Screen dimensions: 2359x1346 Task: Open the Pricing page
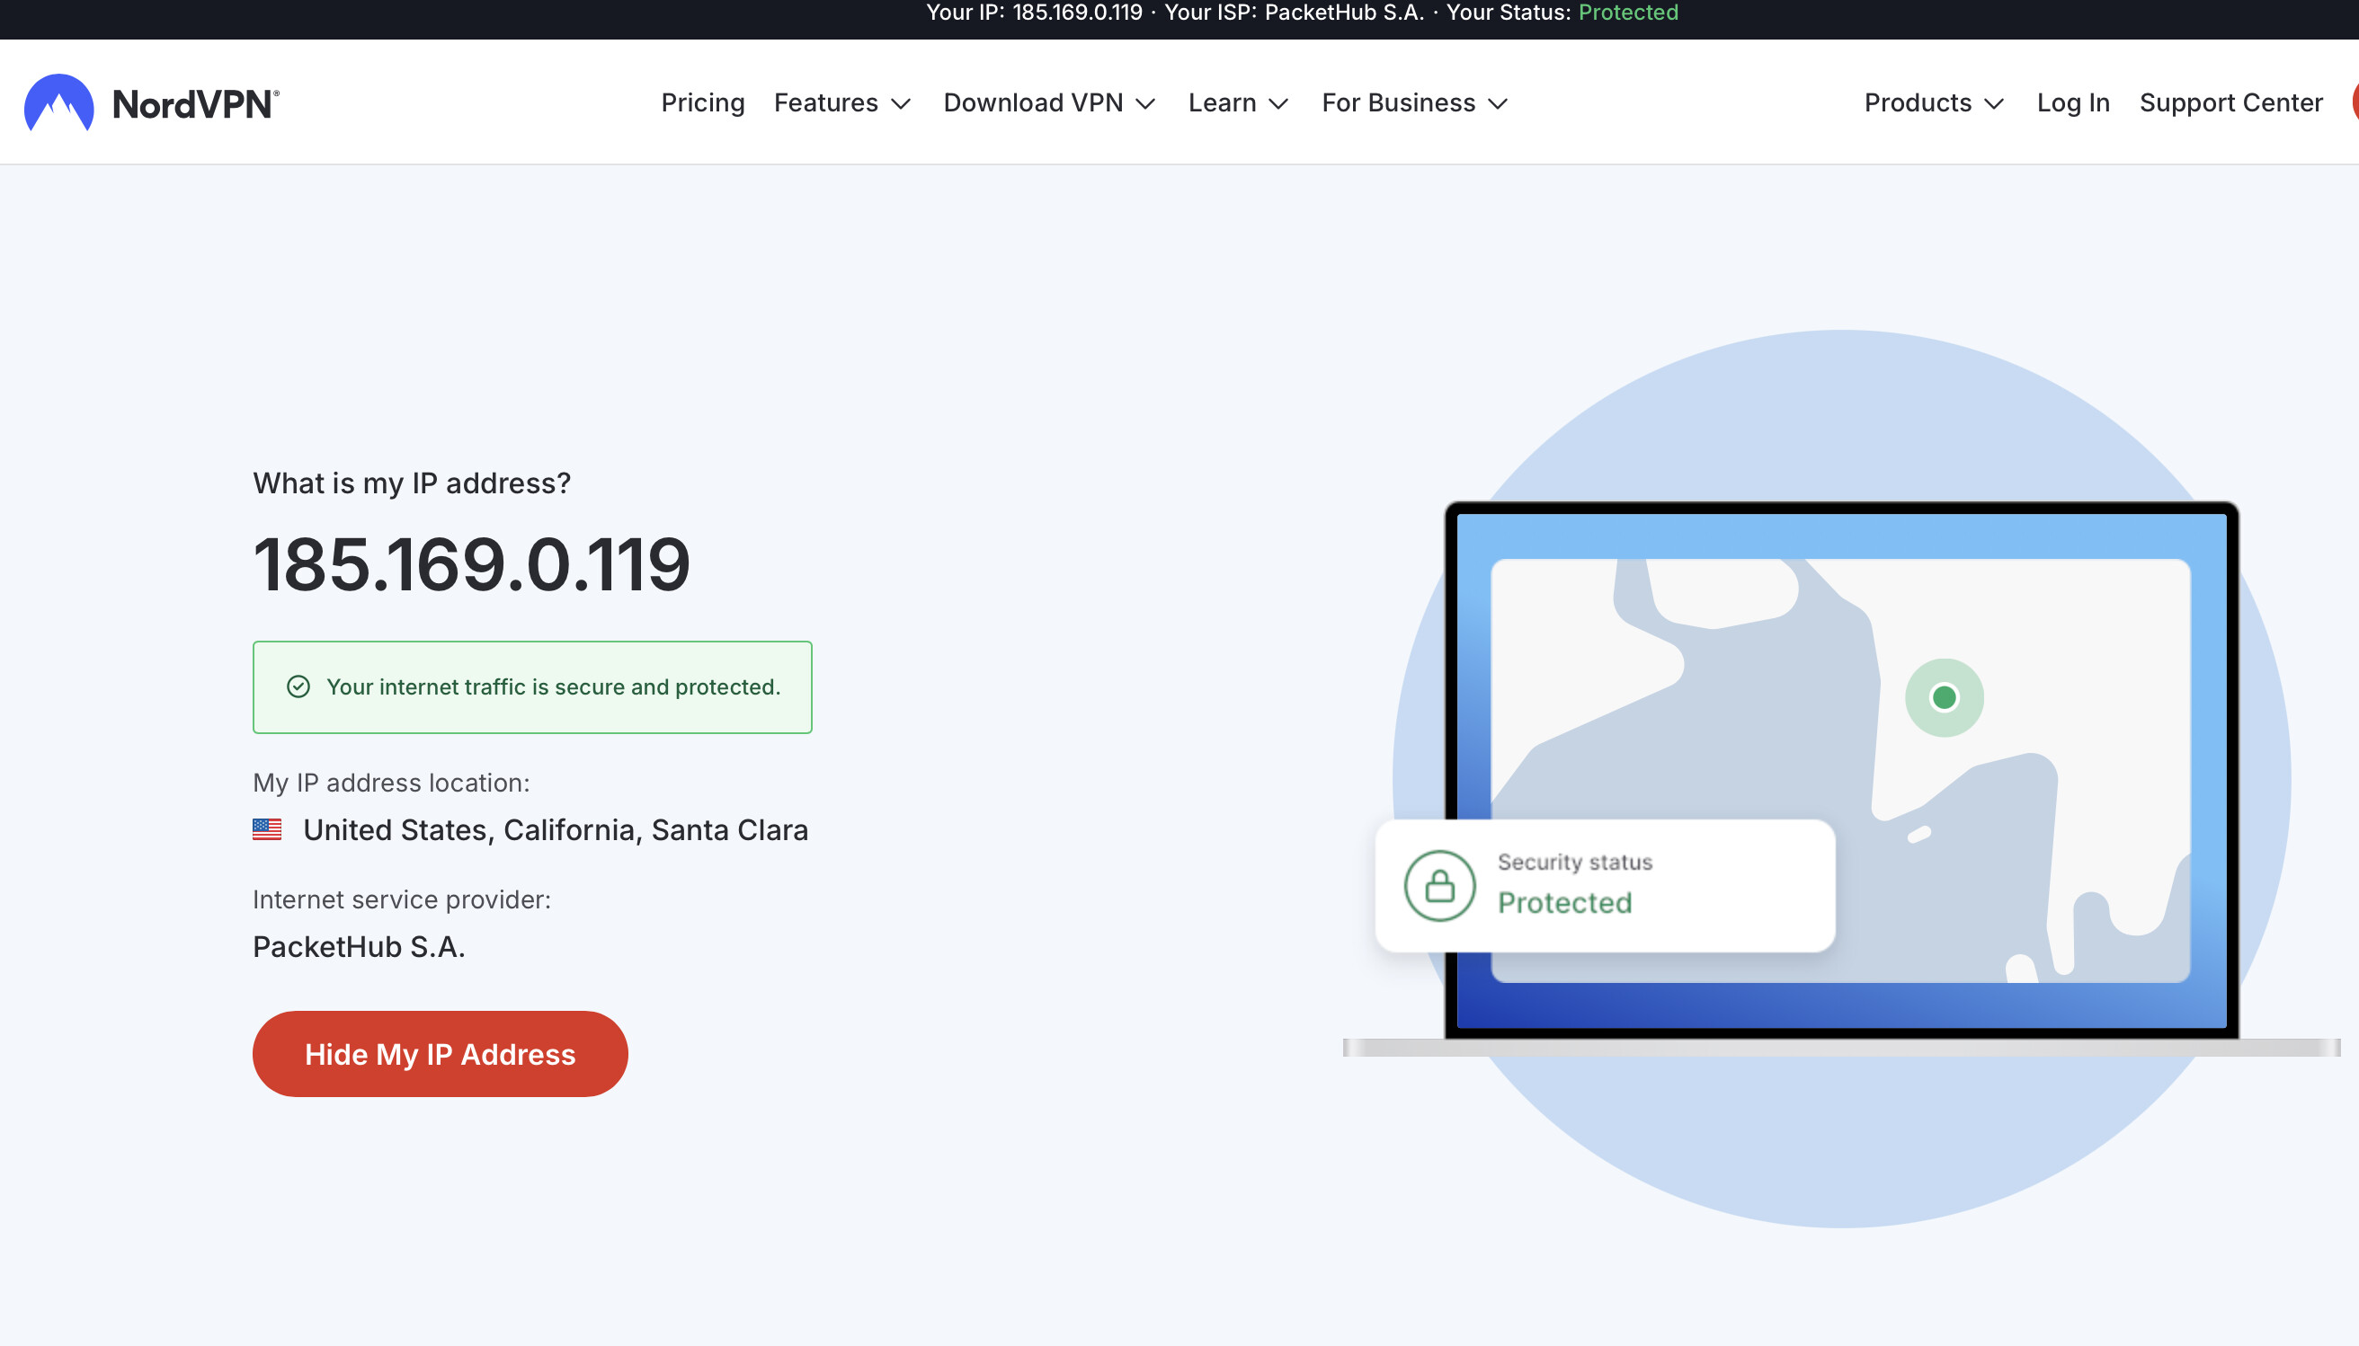click(702, 102)
